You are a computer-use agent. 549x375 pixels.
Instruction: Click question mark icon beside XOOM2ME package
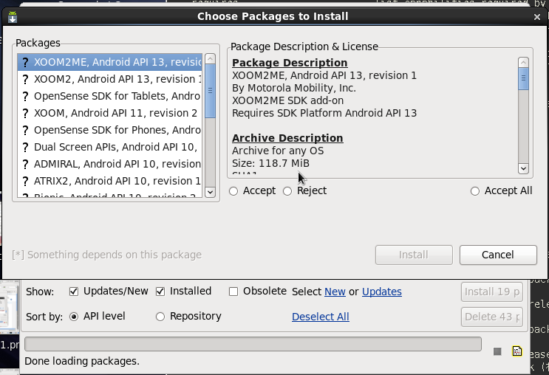coord(25,62)
